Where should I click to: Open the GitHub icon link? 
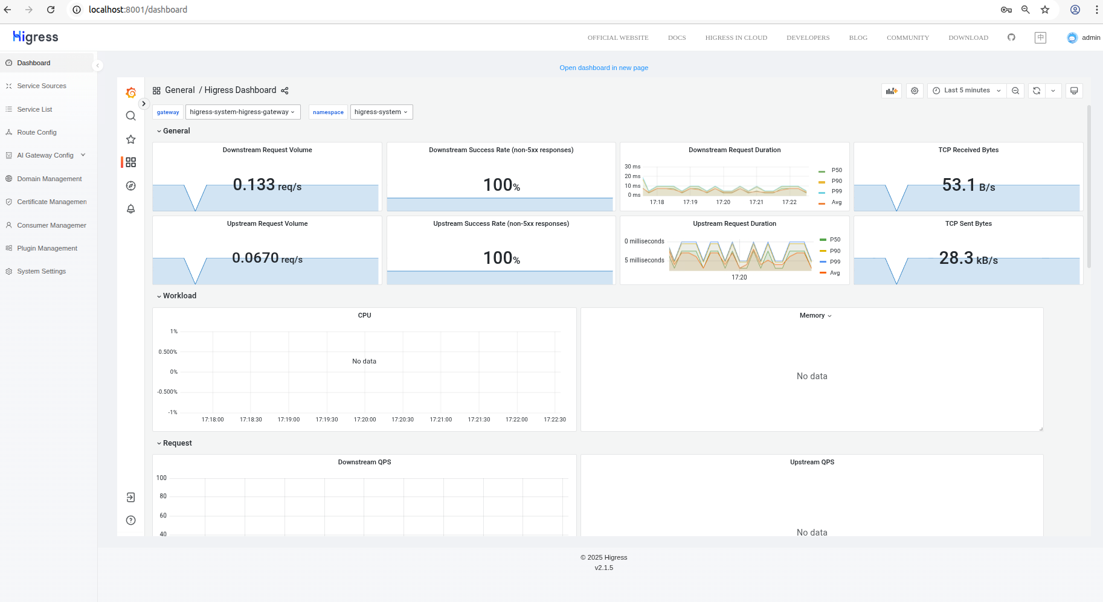tap(1011, 37)
